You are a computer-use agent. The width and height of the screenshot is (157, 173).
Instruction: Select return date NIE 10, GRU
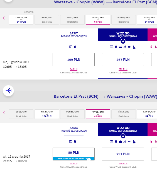pos(47,114)
